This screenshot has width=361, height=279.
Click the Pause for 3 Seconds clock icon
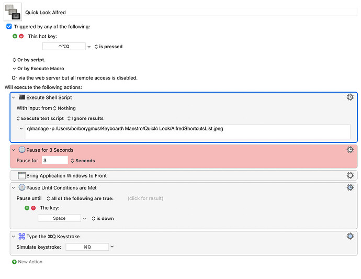click(x=22, y=150)
